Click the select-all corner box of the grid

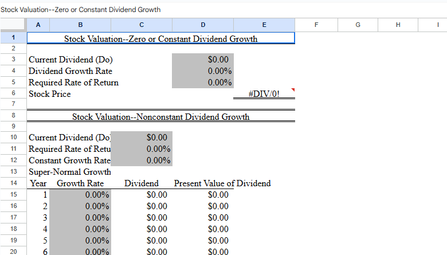coord(13,25)
